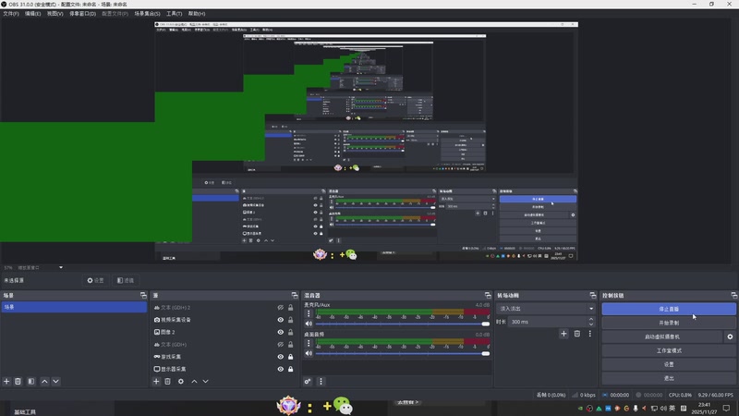This screenshot has height=416, width=739.
Task: Open source properties gear in Sources toolbar
Action: [181, 381]
